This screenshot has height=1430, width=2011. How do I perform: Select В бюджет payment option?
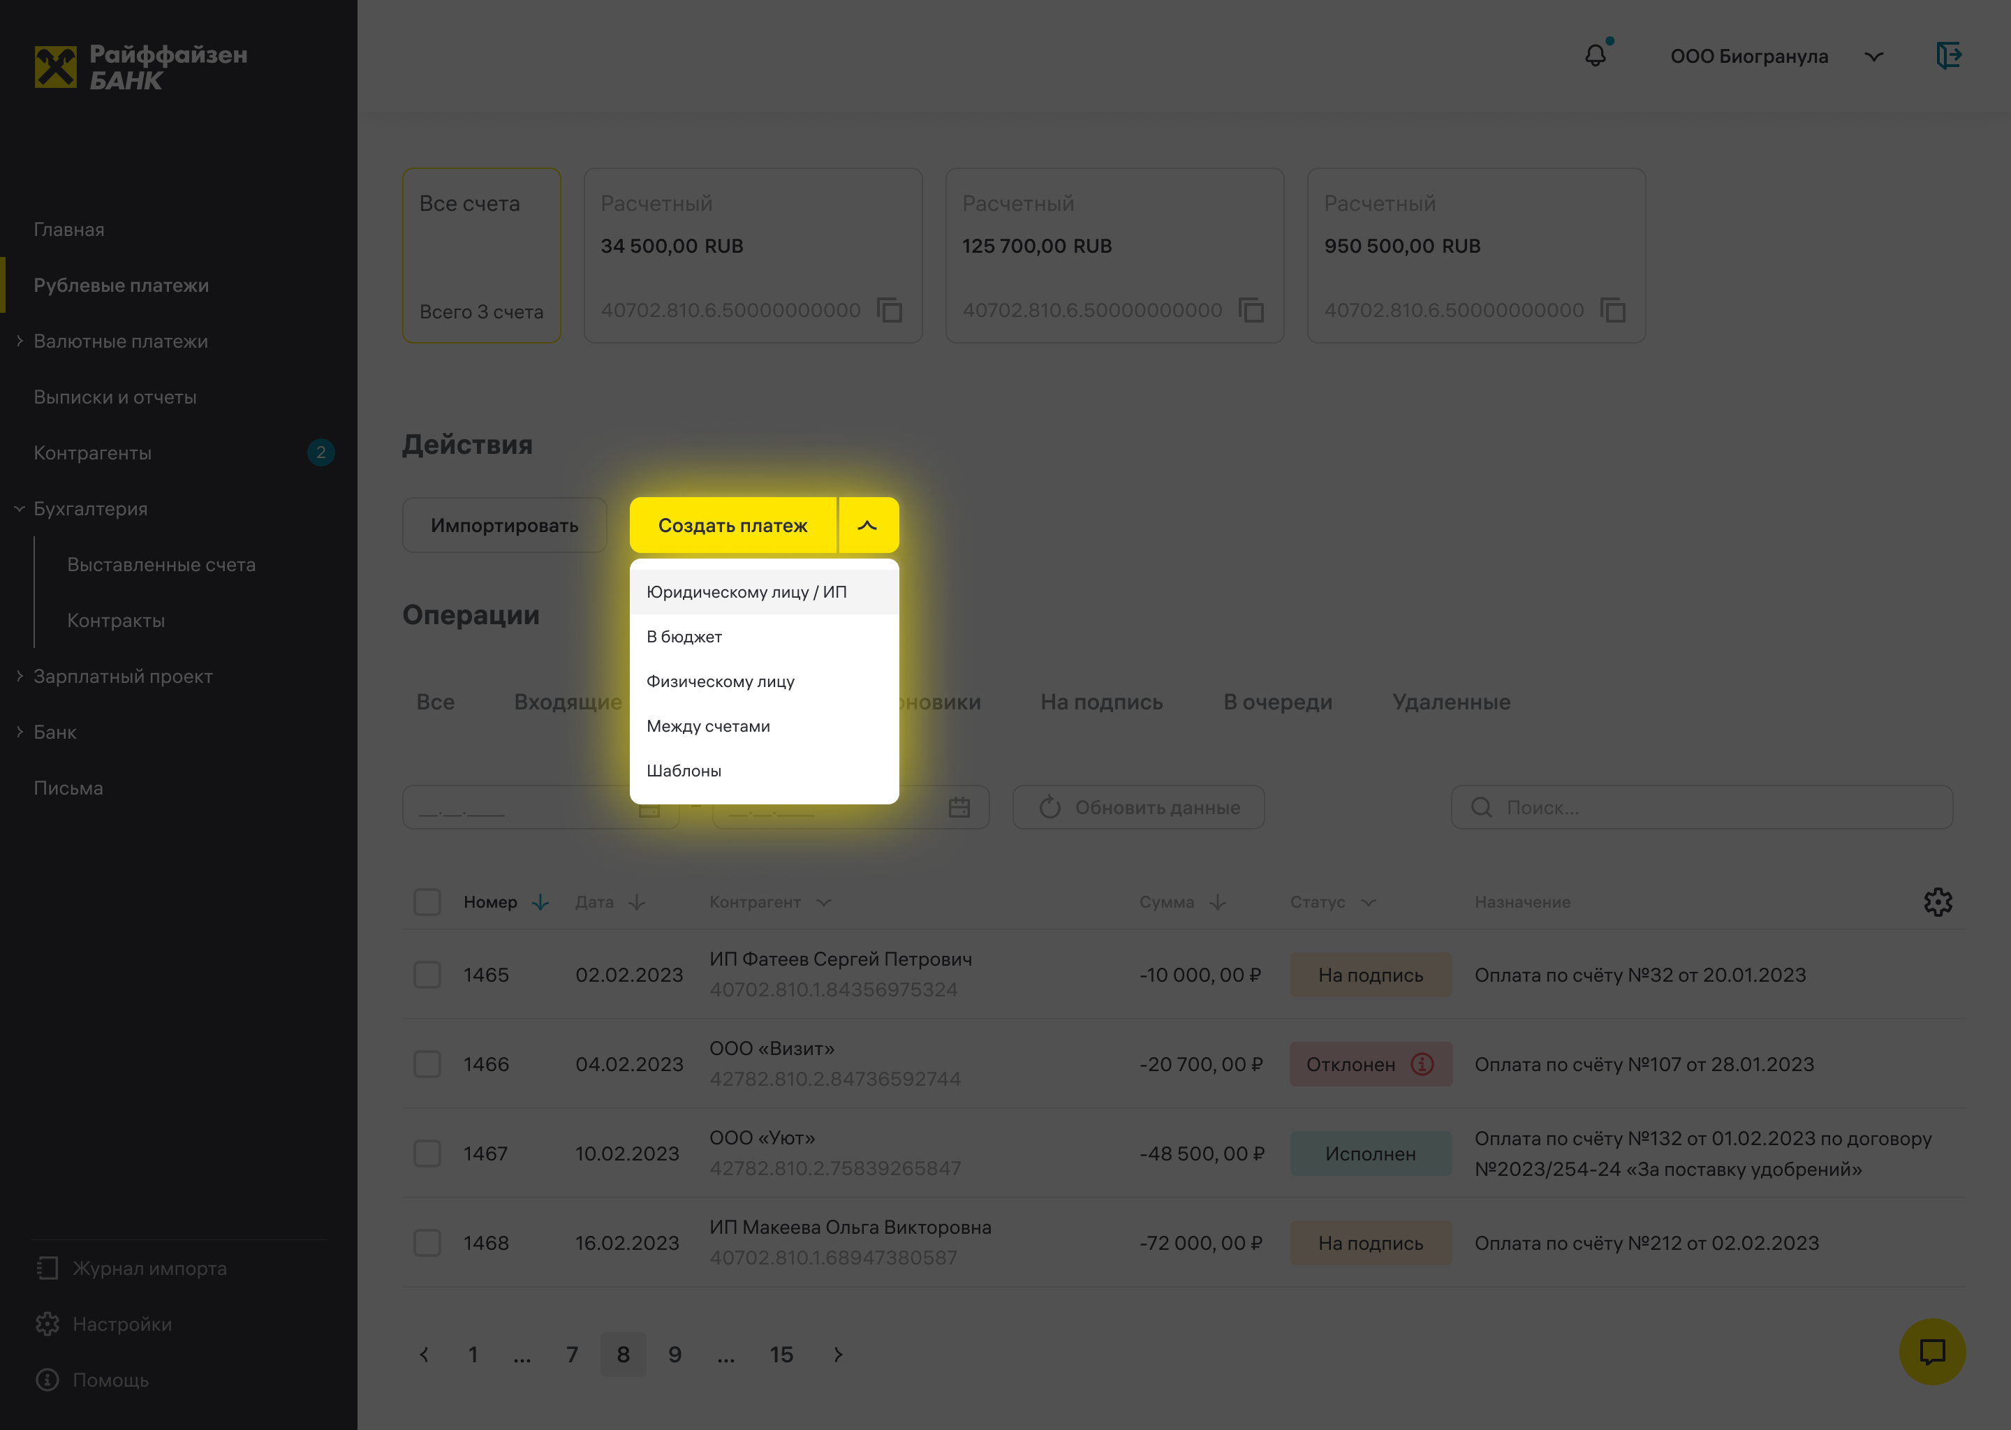(x=765, y=637)
